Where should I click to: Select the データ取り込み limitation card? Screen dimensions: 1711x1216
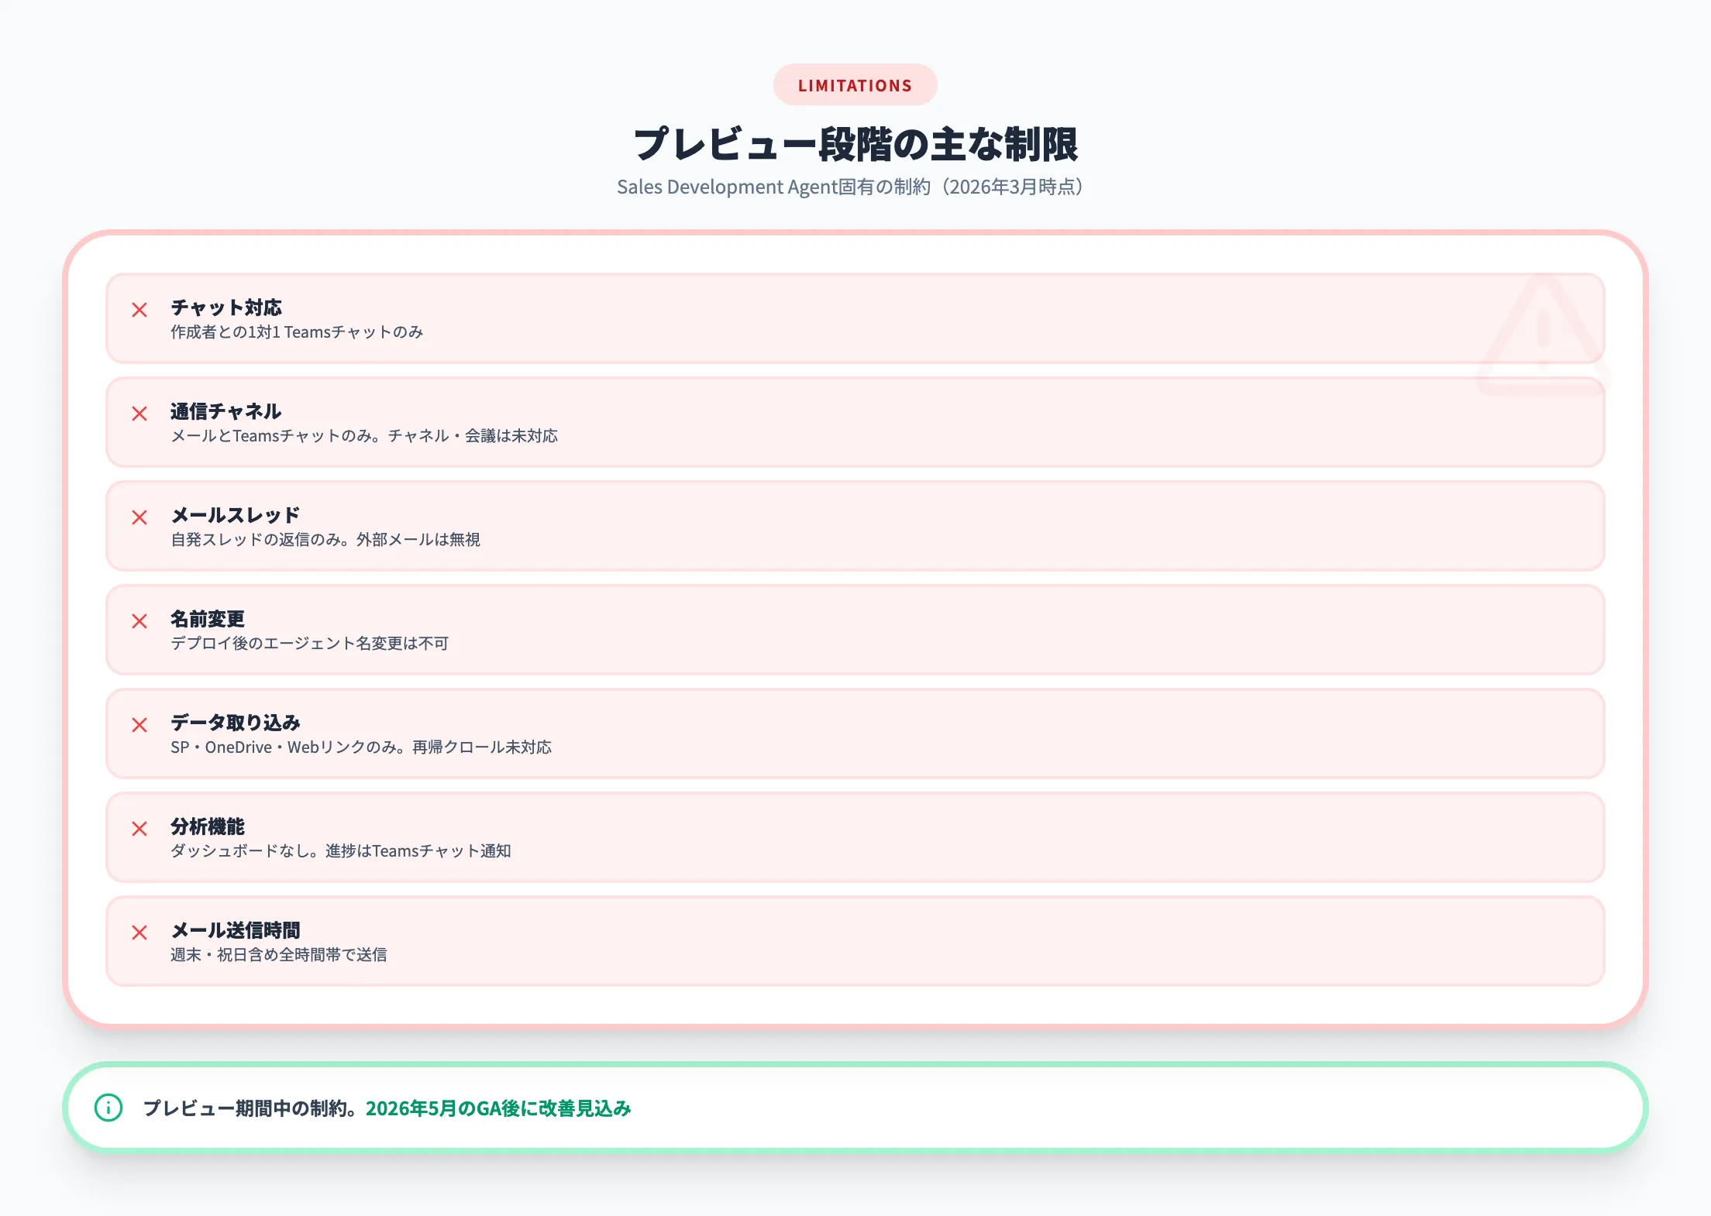click(x=855, y=734)
